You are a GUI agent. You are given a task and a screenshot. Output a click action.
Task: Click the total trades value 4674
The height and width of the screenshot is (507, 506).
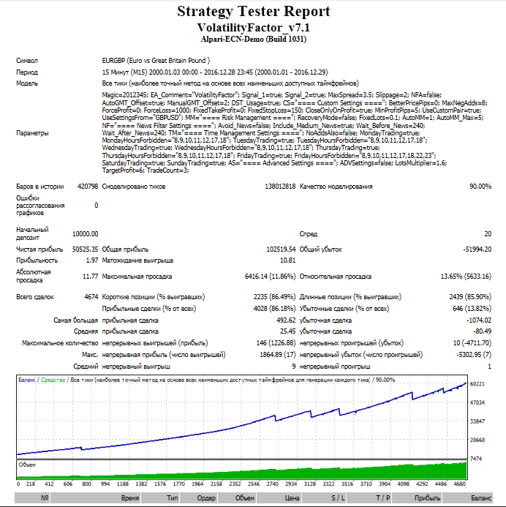click(x=91, y=297)
